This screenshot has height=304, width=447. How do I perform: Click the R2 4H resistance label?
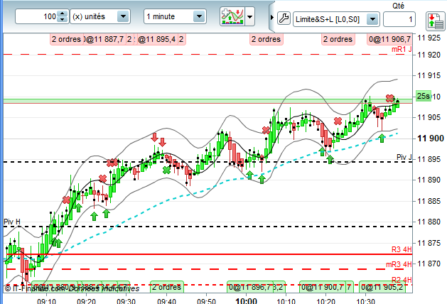(402, 280)
